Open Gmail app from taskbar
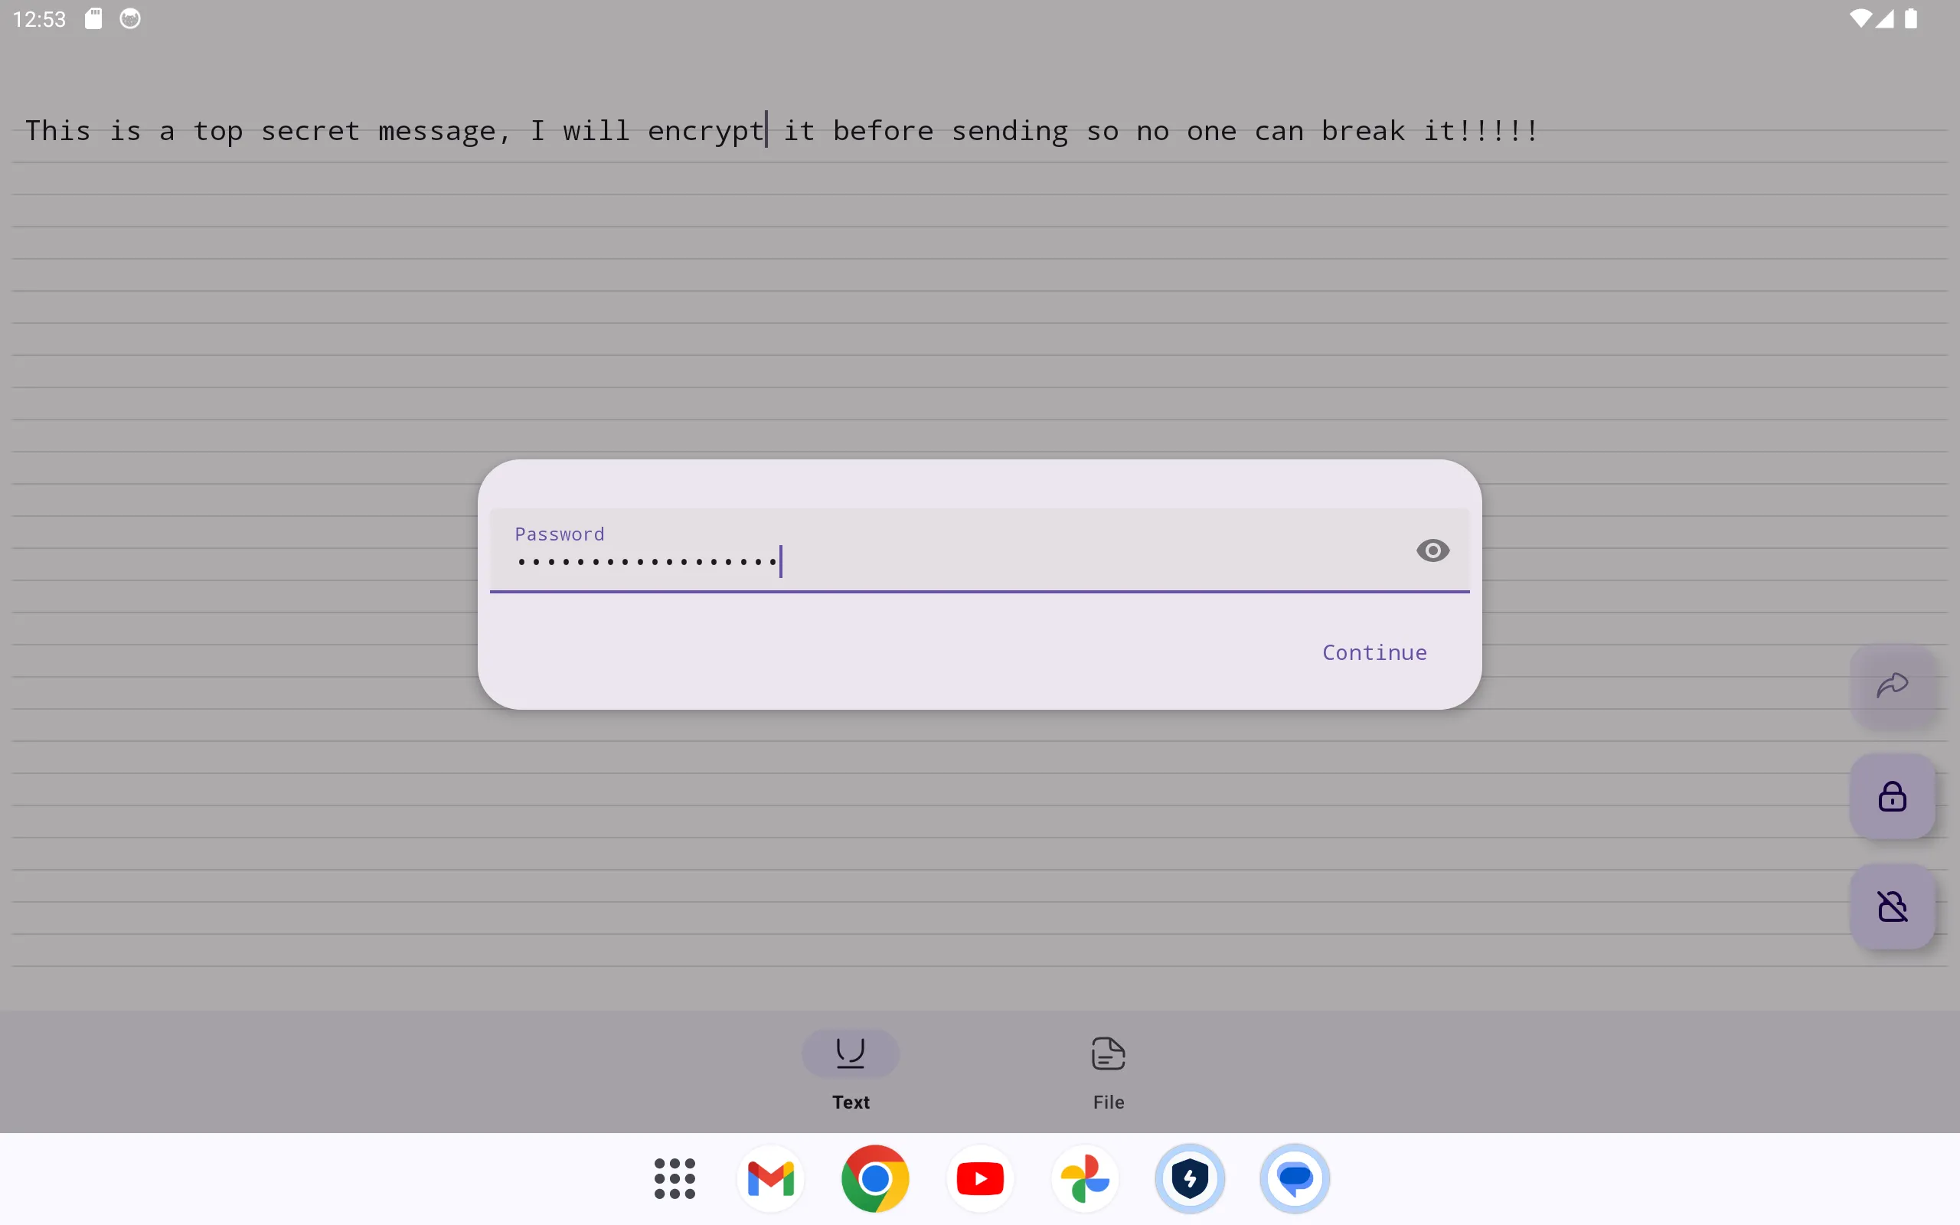This screenshot has height=1225, width=1960. pyautogui.click(x=770, y=1177)
